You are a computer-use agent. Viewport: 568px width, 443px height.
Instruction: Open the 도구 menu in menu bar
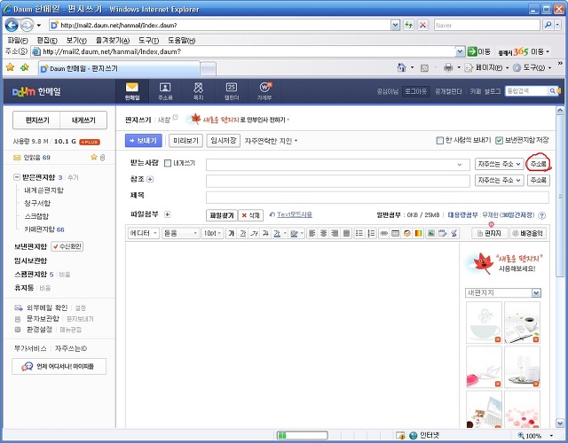pos(148,40)
